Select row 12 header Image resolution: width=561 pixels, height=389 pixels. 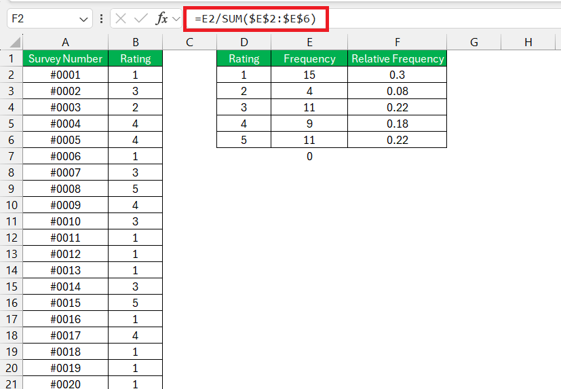tap(11, 238)
